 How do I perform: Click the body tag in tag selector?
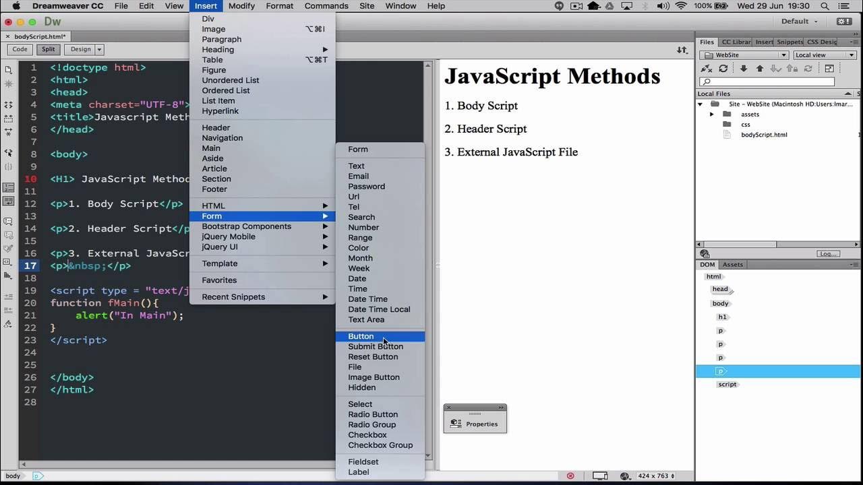[13, 476]
